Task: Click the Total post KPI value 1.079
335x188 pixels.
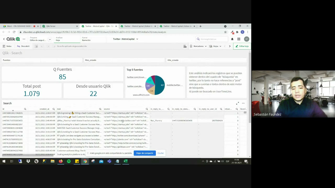Action: point(32,94)
